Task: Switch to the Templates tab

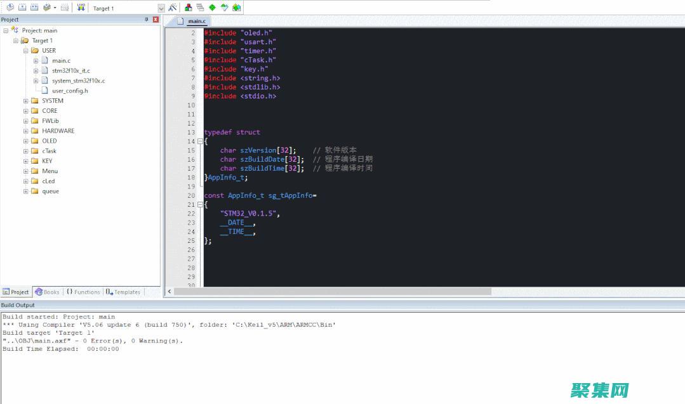Action: point(123,292)
